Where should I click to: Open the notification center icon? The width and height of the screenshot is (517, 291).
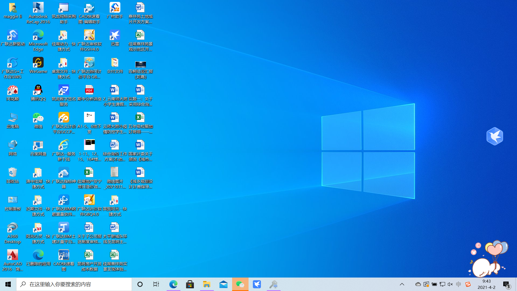tap(506, 285)
